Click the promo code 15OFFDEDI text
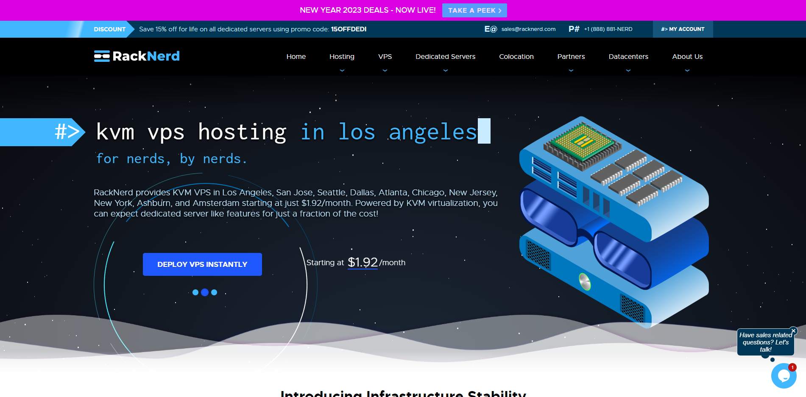 [349, 29]
